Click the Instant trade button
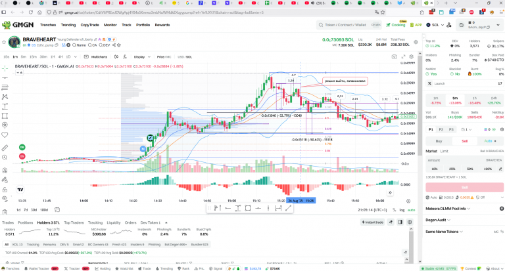 click(x=373, y=222)
